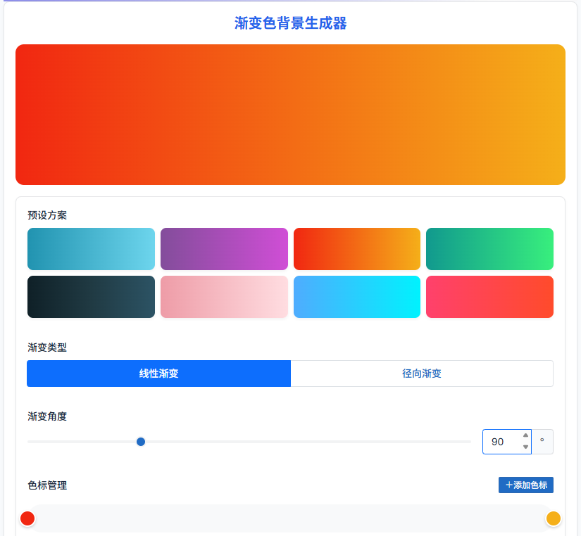The width and height of the screenshot is (581, 536).
Task: Apply the light pink gradient preset
Action: tap(224, 297)
